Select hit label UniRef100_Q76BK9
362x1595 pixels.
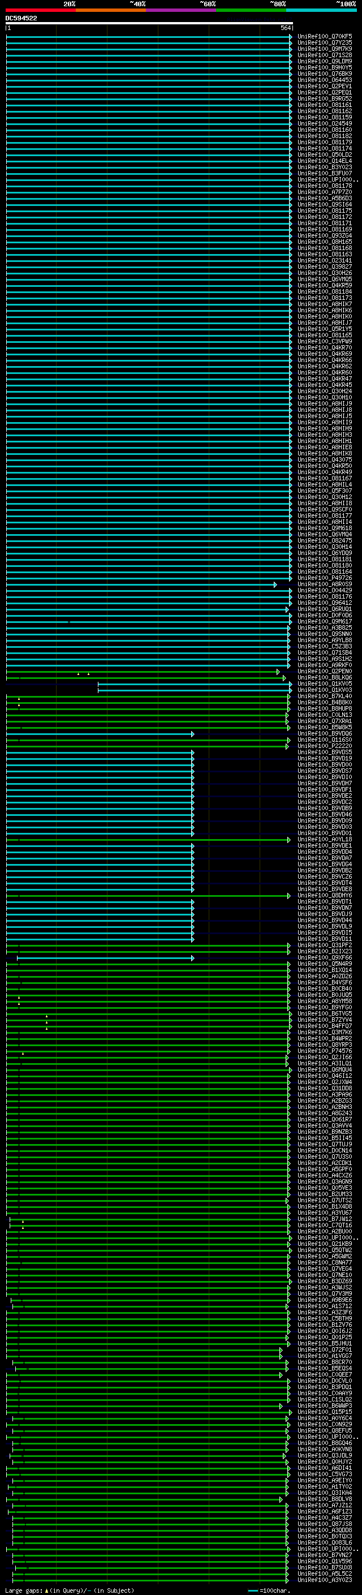point(325,74)
